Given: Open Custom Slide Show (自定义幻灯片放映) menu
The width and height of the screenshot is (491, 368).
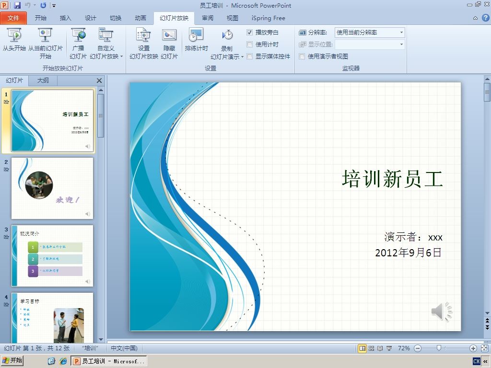Looking at the screenshot, I should (x=106, y=44).
